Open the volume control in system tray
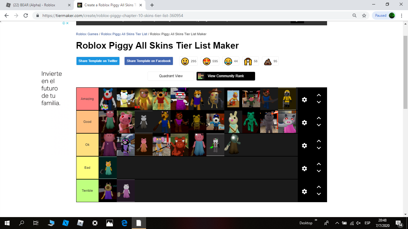 pos(358,223)
